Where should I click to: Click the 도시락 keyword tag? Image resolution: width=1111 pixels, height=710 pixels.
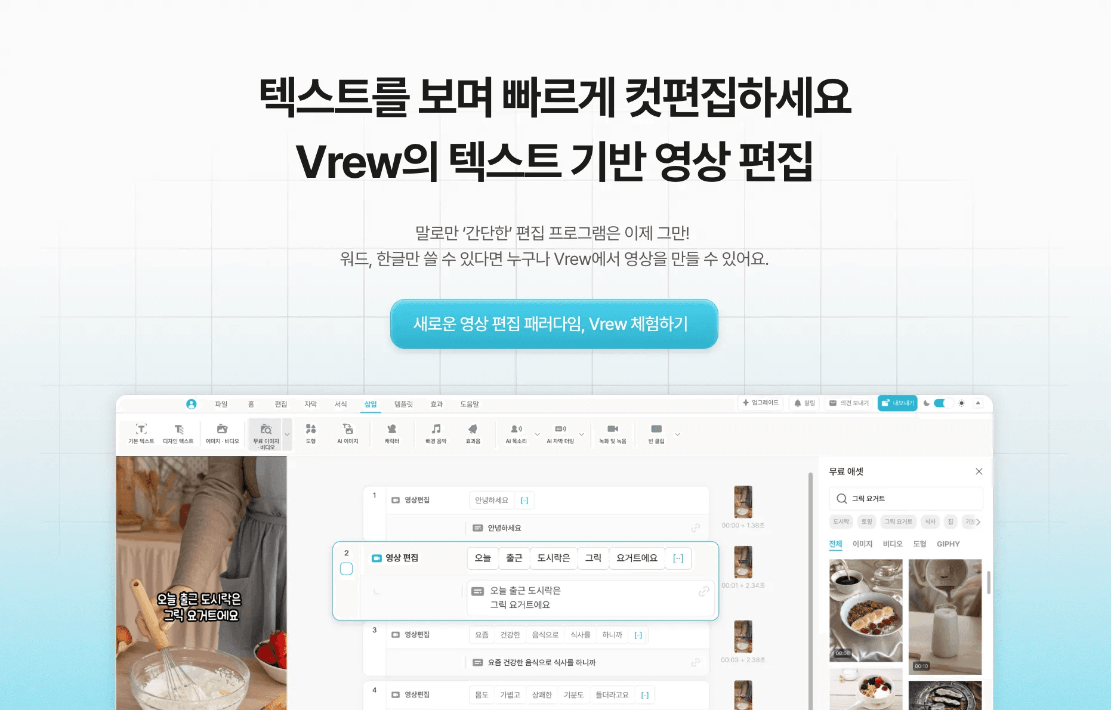(x=841, y=521)
